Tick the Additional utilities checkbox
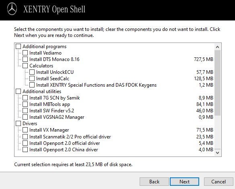235x189 pixels. [x=18, y=91]
